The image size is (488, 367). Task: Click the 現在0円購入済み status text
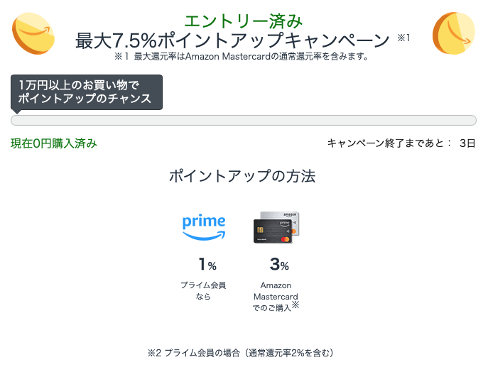point(54,143)
